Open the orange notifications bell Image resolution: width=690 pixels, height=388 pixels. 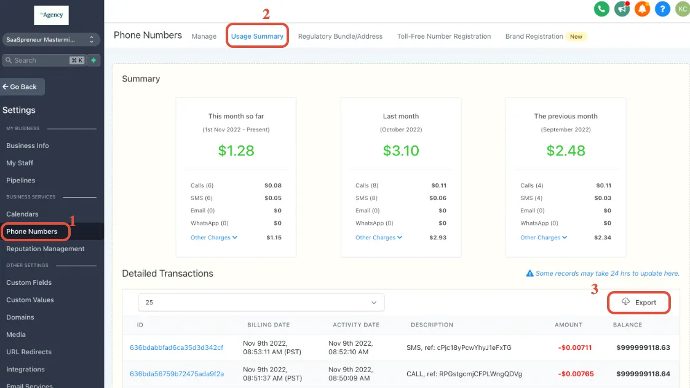click(x=642, y=9)
